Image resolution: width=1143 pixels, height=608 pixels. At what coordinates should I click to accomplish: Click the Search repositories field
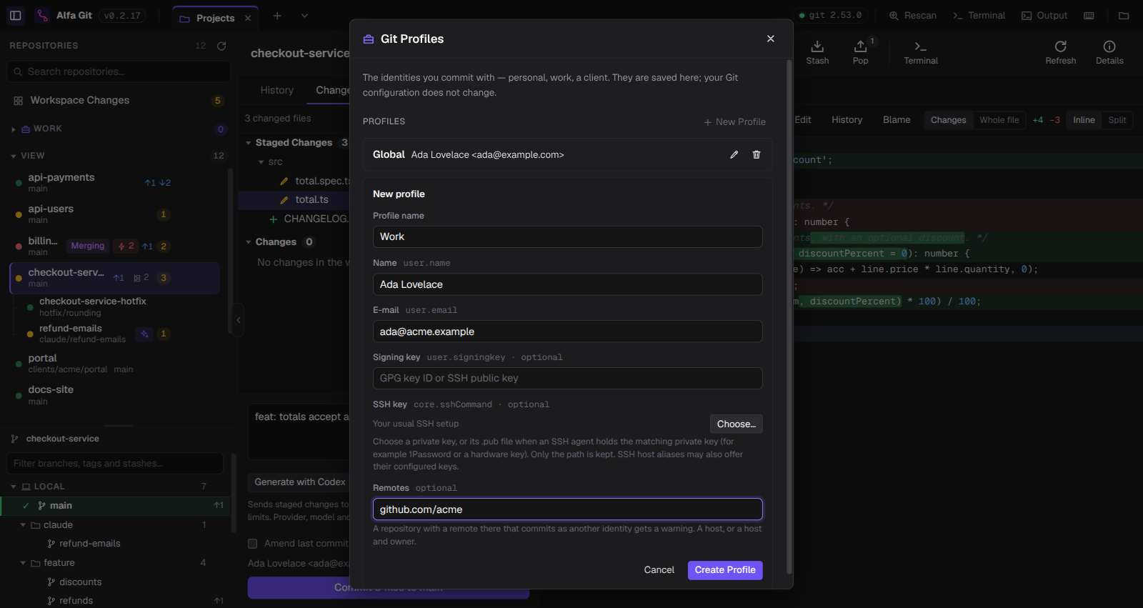119,71
